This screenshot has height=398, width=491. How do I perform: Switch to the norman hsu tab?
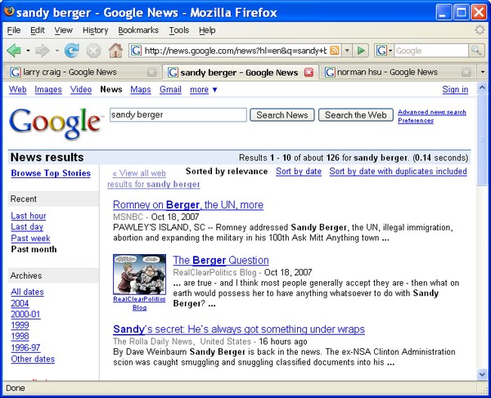click(x=397, y=72)
